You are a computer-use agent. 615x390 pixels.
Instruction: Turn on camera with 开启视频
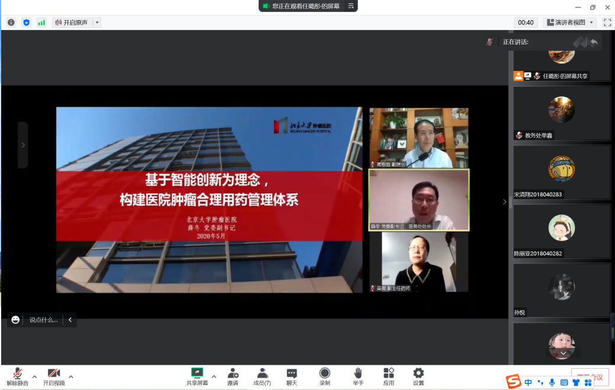pyautogui.click(x=54, y=376)
